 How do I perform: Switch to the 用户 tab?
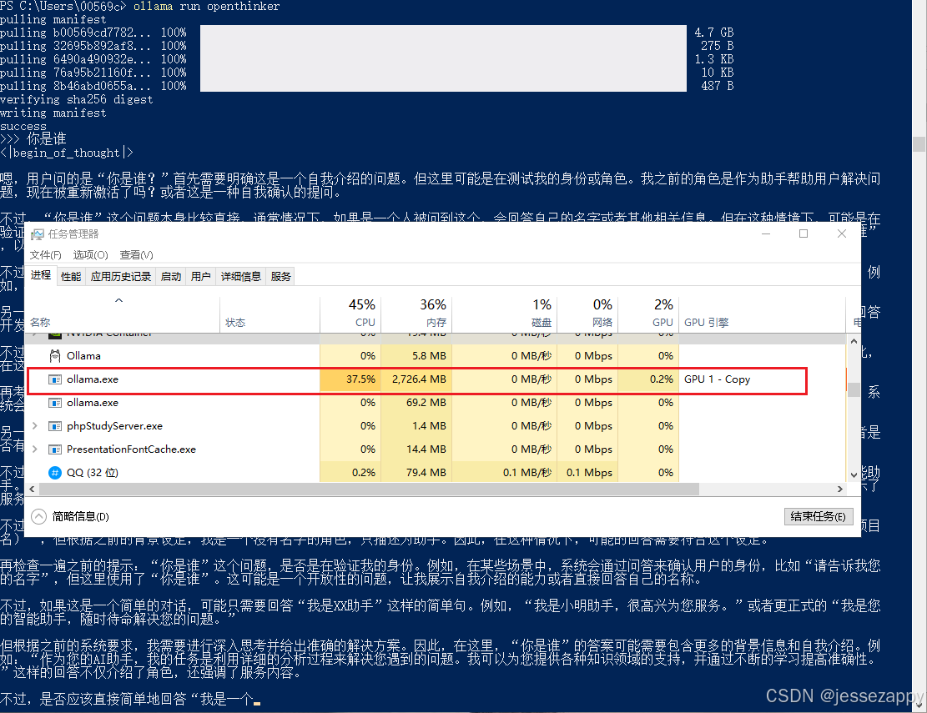click(200, 277)
